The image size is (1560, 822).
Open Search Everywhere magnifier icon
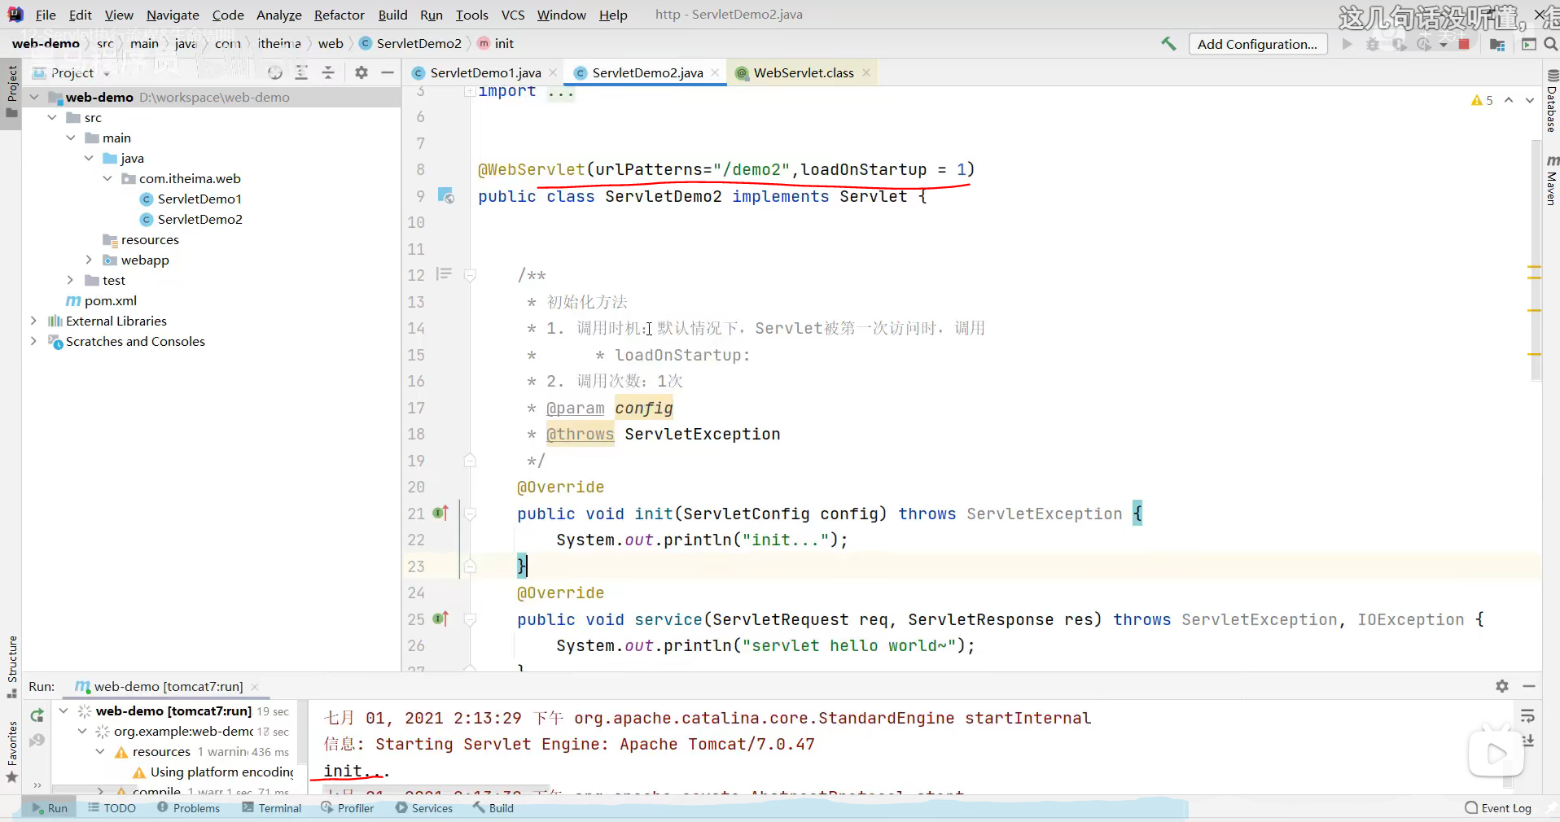pyautogui.click(x=1551, y=44)
